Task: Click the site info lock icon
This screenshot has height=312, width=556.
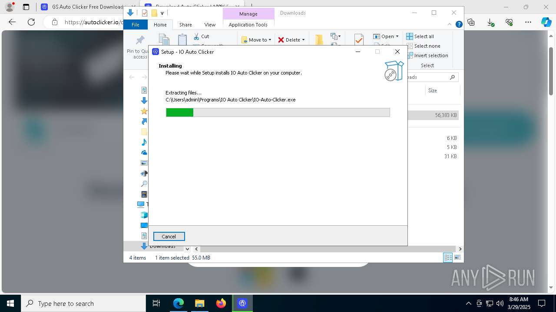Action: [54, 22]
